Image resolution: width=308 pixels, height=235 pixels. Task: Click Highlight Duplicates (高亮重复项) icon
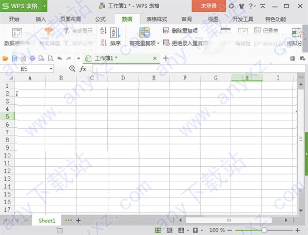point(144,32)
